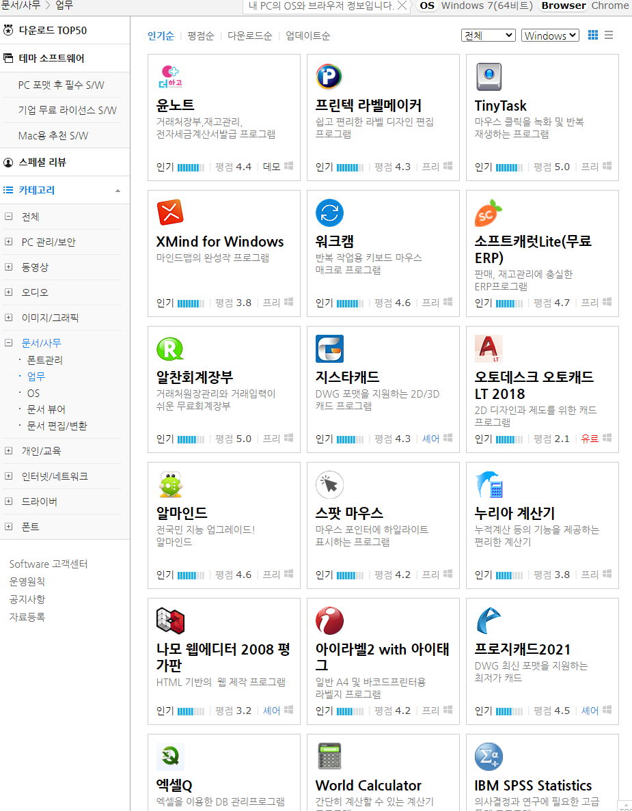Sort by 업데이트순

pyautogui.click(x=307, y=36)
